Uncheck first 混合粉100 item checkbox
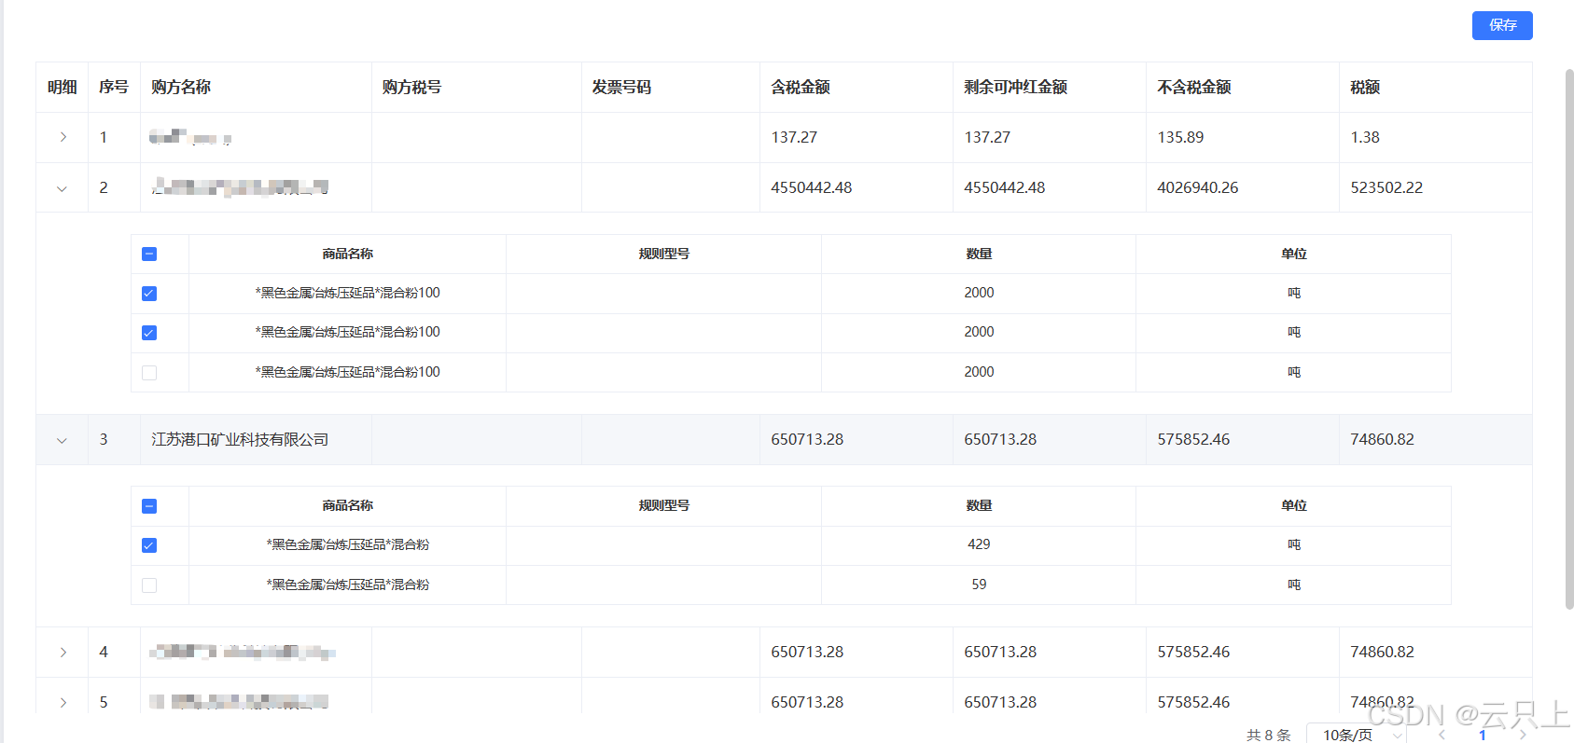The width and height of the screenshot is (1574, 743). 149,294
